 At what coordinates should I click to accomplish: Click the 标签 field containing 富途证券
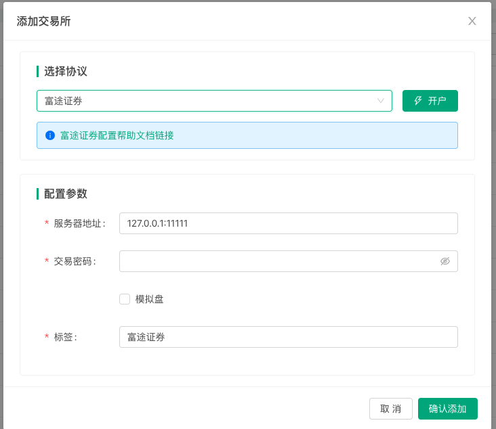pyautogui.click(x=288, y=337)
